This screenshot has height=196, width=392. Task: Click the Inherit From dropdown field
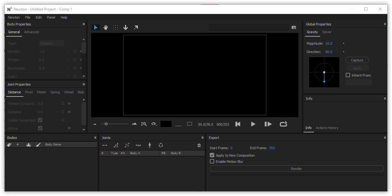(359, 82)
